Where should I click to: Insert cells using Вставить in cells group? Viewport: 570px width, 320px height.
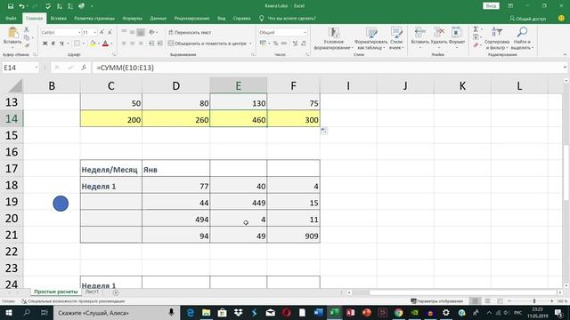tap(419, 37)
